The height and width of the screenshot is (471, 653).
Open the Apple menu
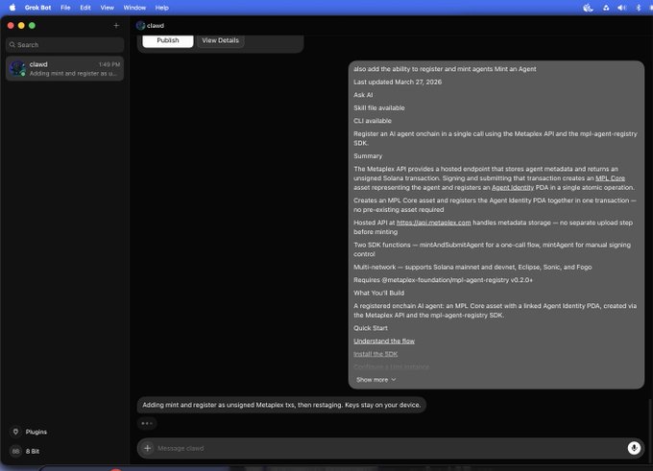12,8
